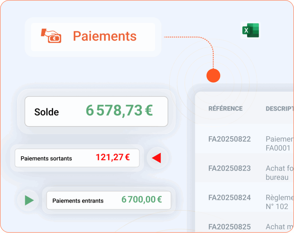Click the red left arrow icon
Viewport: 294px width, 233px height.
[157, 158]
